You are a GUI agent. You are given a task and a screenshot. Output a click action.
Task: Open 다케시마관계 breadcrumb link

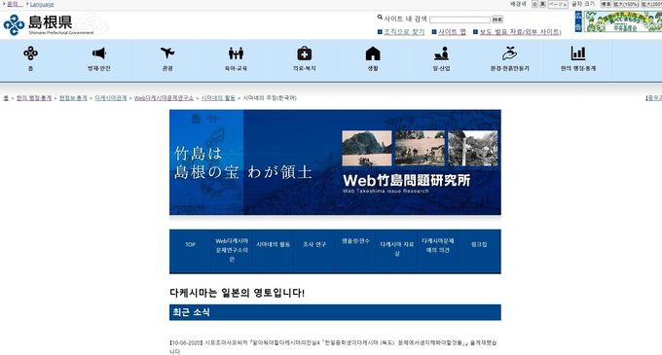tap(111, 98)
